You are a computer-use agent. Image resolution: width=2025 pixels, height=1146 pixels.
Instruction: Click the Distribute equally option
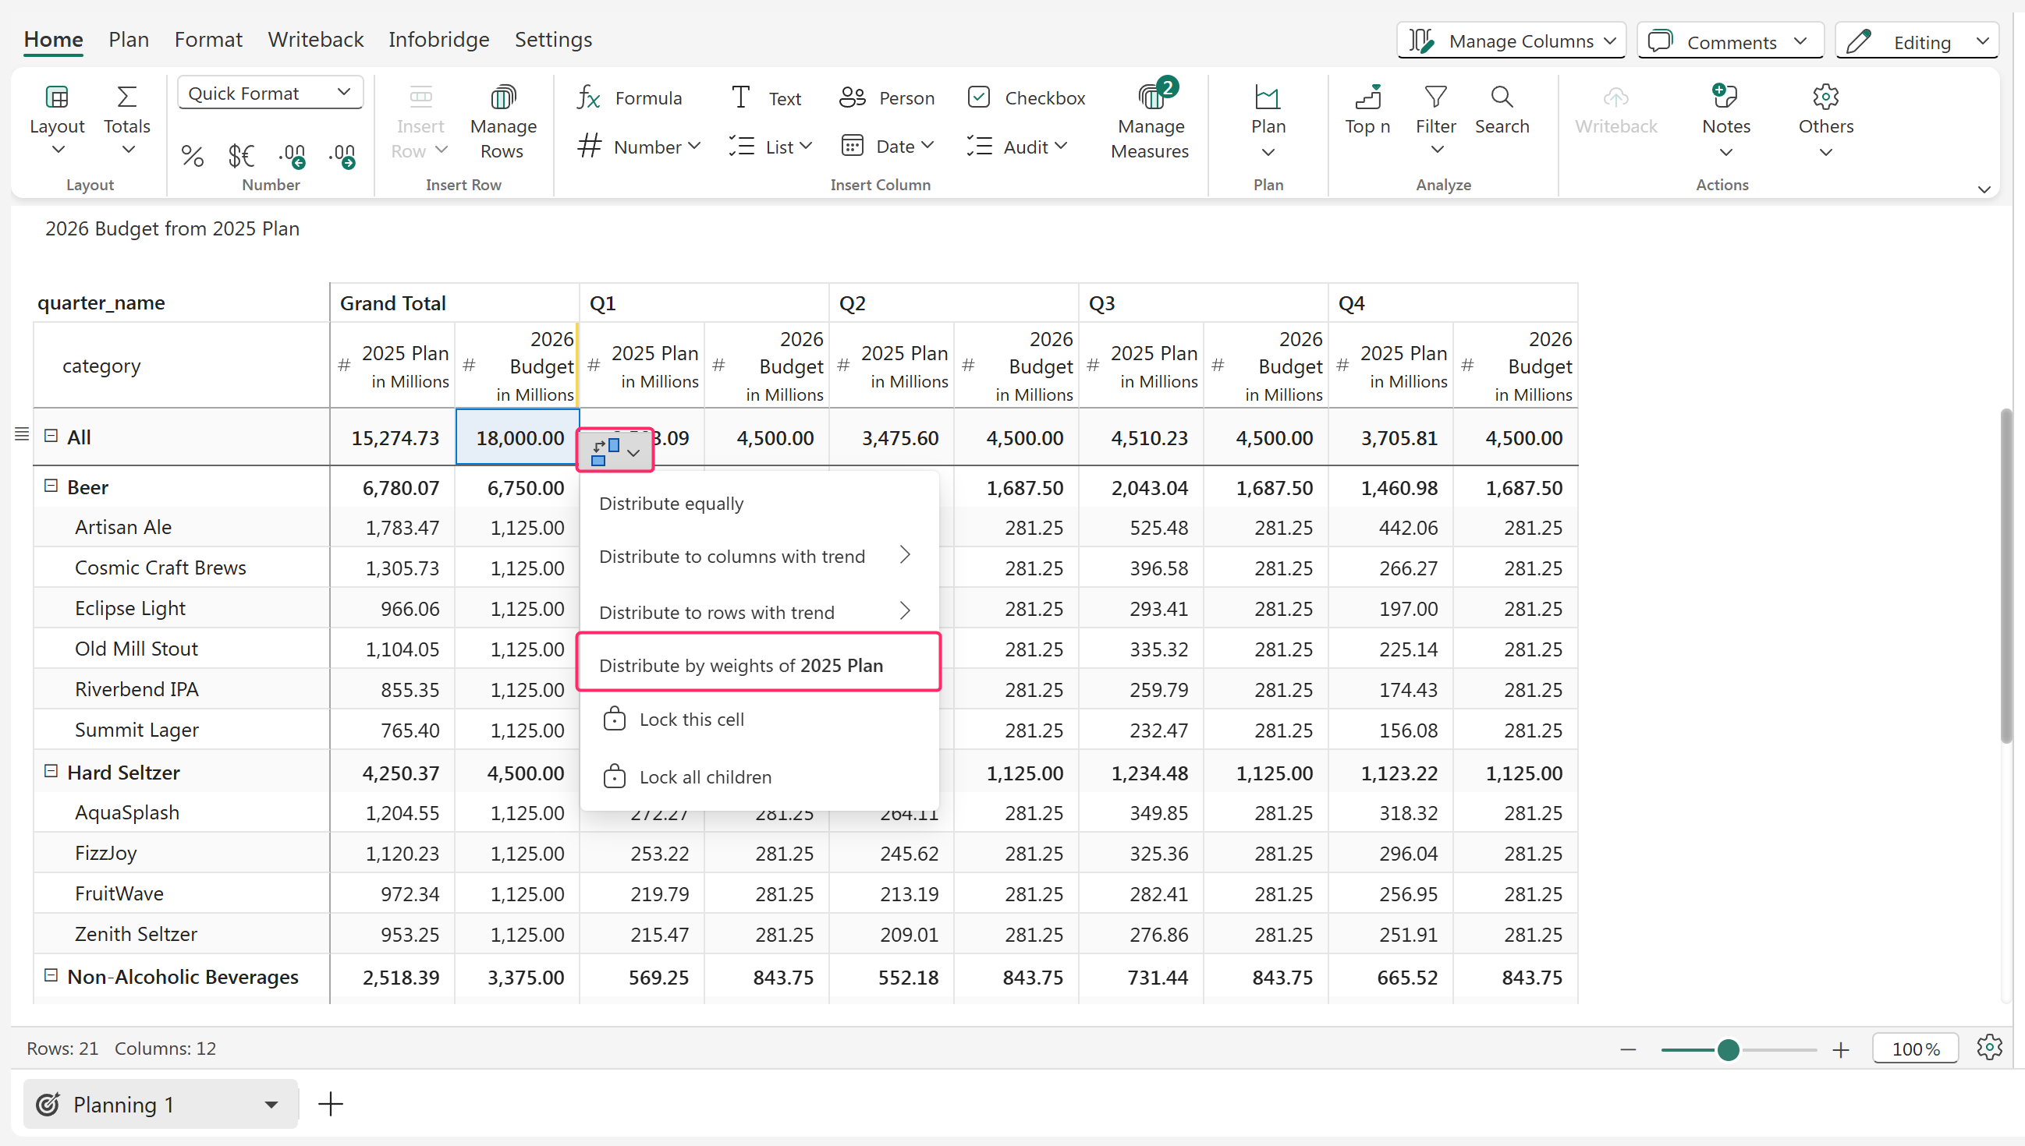pos(671,503)
